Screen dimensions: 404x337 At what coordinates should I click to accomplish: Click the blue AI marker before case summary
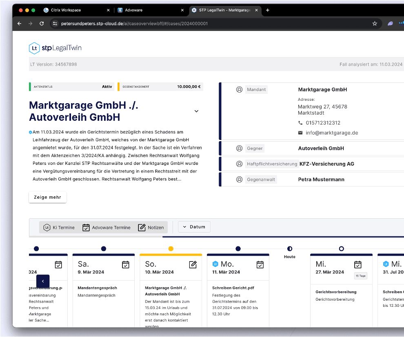pos(31,133)
